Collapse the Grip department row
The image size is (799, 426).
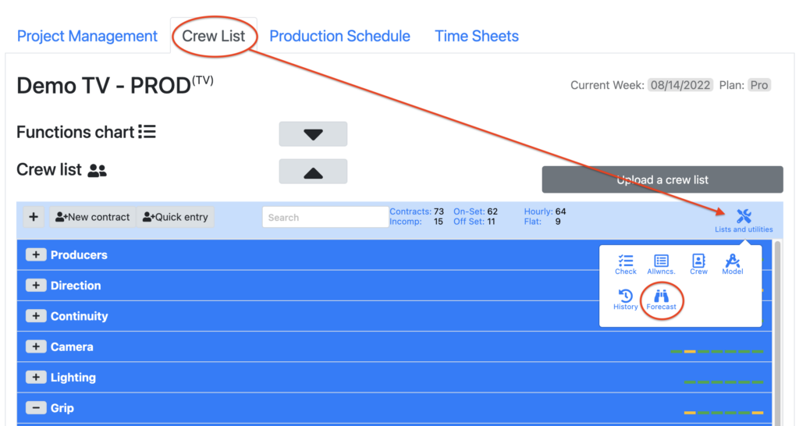(36, 408)
